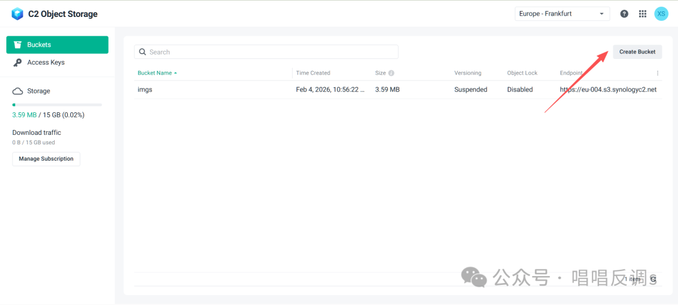Sort by Bucket Name column header
This screenshot has width=678, height=305.
point(155,73)
